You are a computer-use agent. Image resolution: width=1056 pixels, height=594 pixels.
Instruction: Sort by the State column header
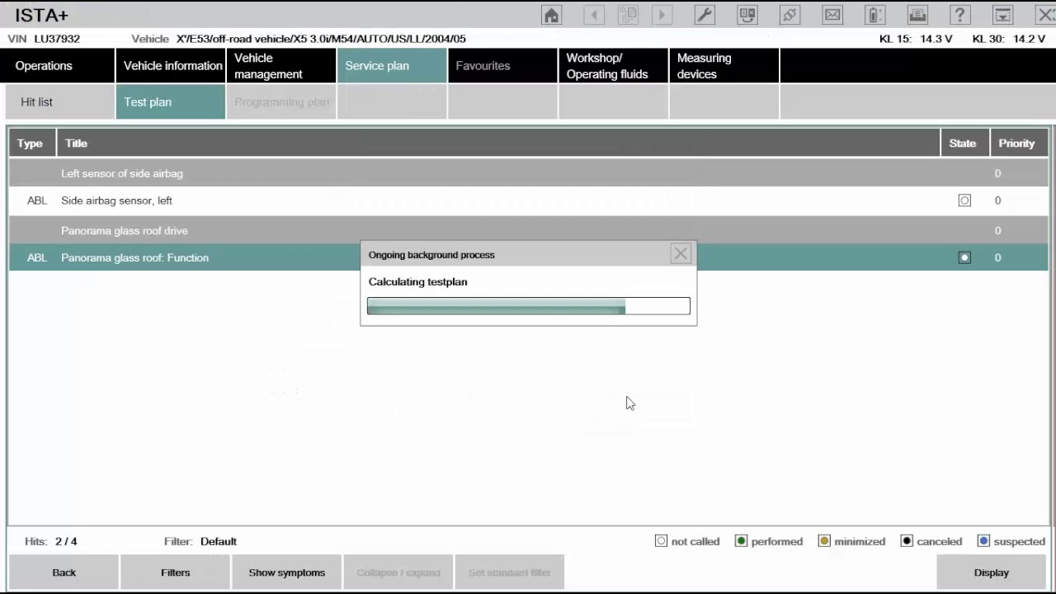click(x=964, y=143)
